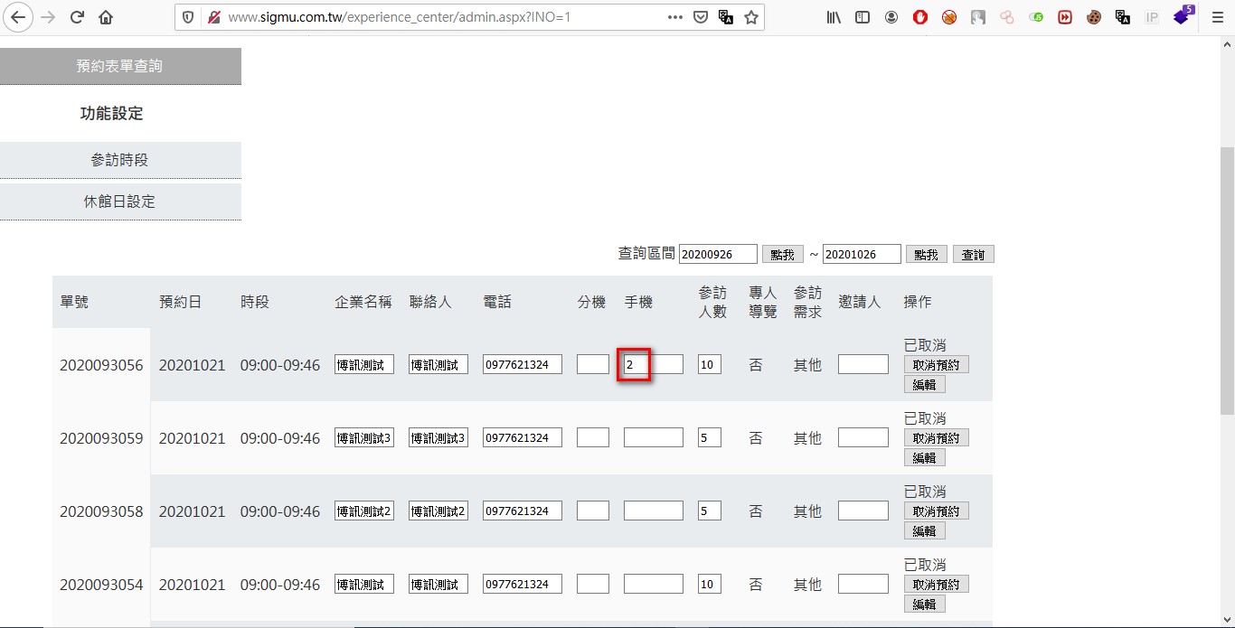Click the 查詢 search button
Screen dimensions: 1235x628
coord(974,255)
